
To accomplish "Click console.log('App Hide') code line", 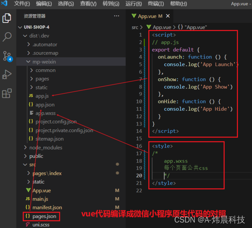I will pos(198,109).
